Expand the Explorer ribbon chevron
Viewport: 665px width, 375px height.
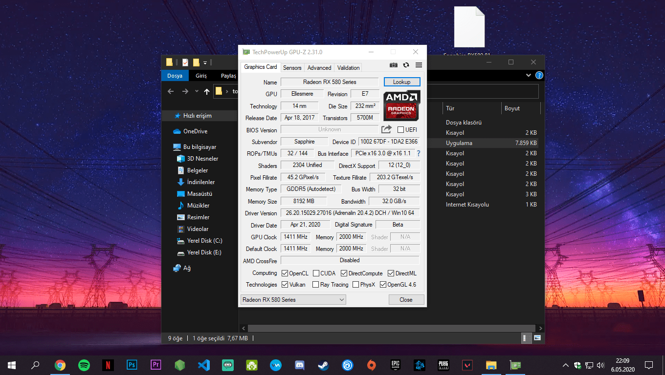pos(529,76)
